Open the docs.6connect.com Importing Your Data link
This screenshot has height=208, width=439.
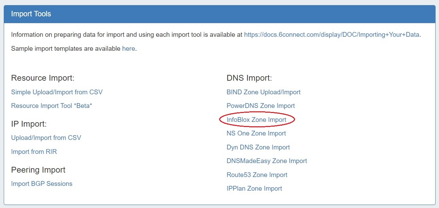[x=331, y=34]
